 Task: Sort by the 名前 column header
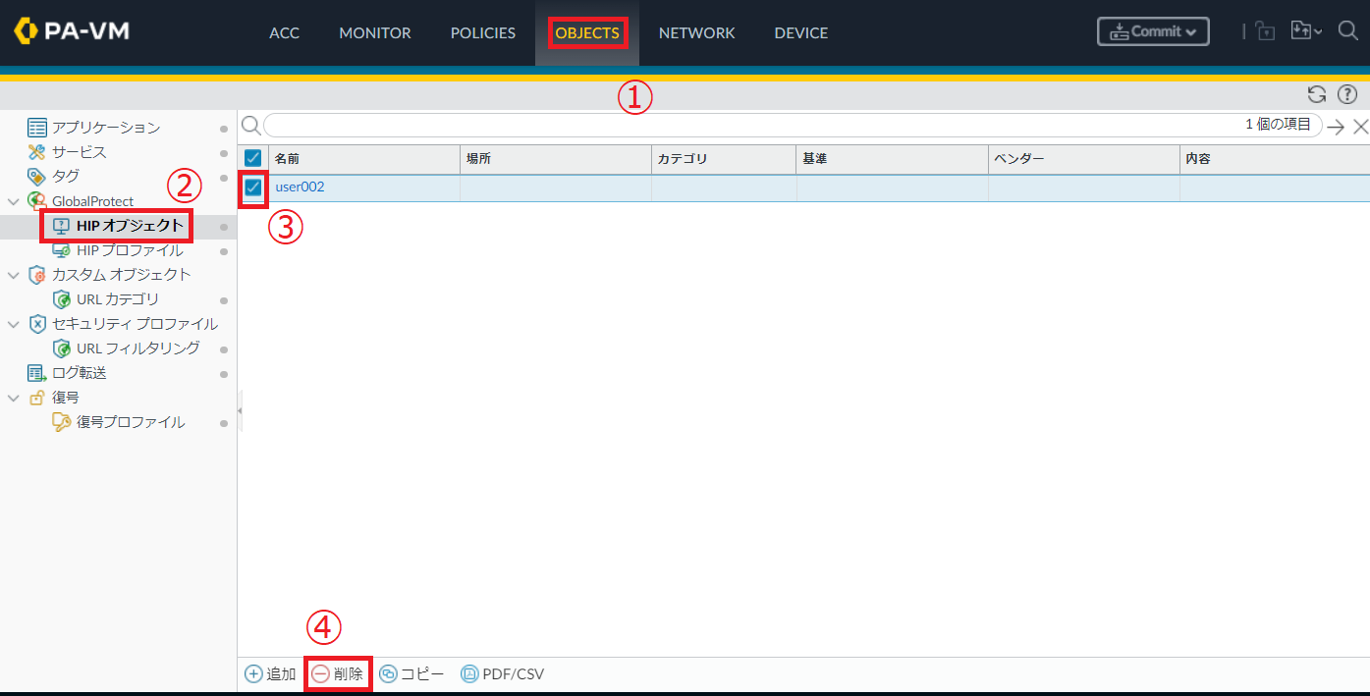(363, 158)
